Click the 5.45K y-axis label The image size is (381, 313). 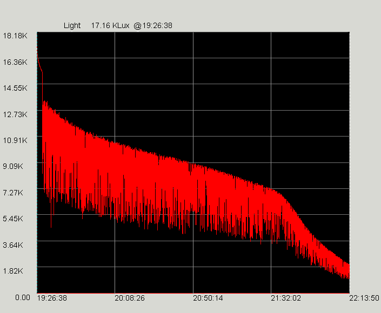pyautogui.click(x=13, y=219)
